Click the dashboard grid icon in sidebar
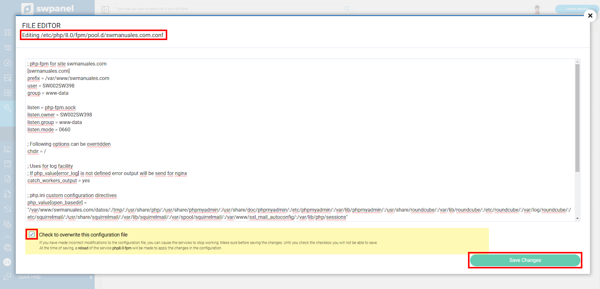 7,33
